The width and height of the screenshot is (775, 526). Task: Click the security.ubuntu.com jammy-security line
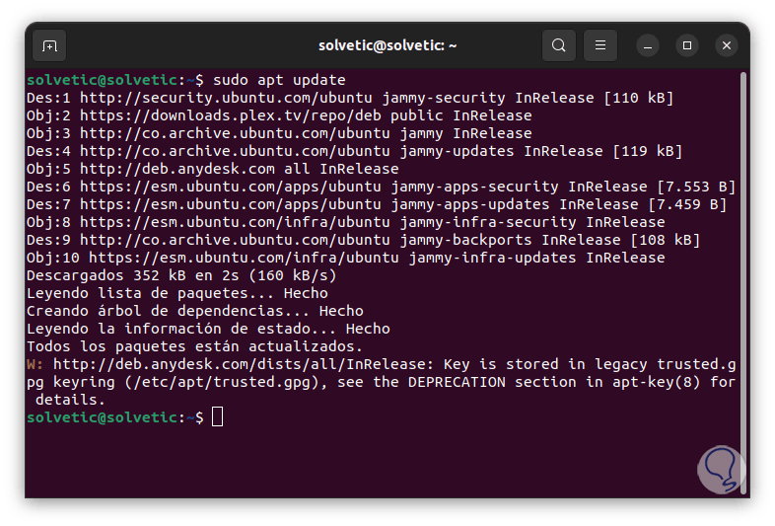350,98
